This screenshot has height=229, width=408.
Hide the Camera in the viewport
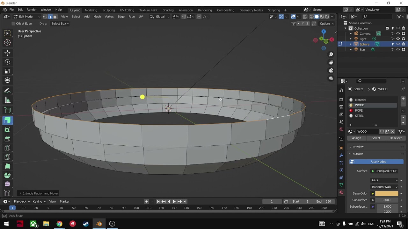point(398,33)
